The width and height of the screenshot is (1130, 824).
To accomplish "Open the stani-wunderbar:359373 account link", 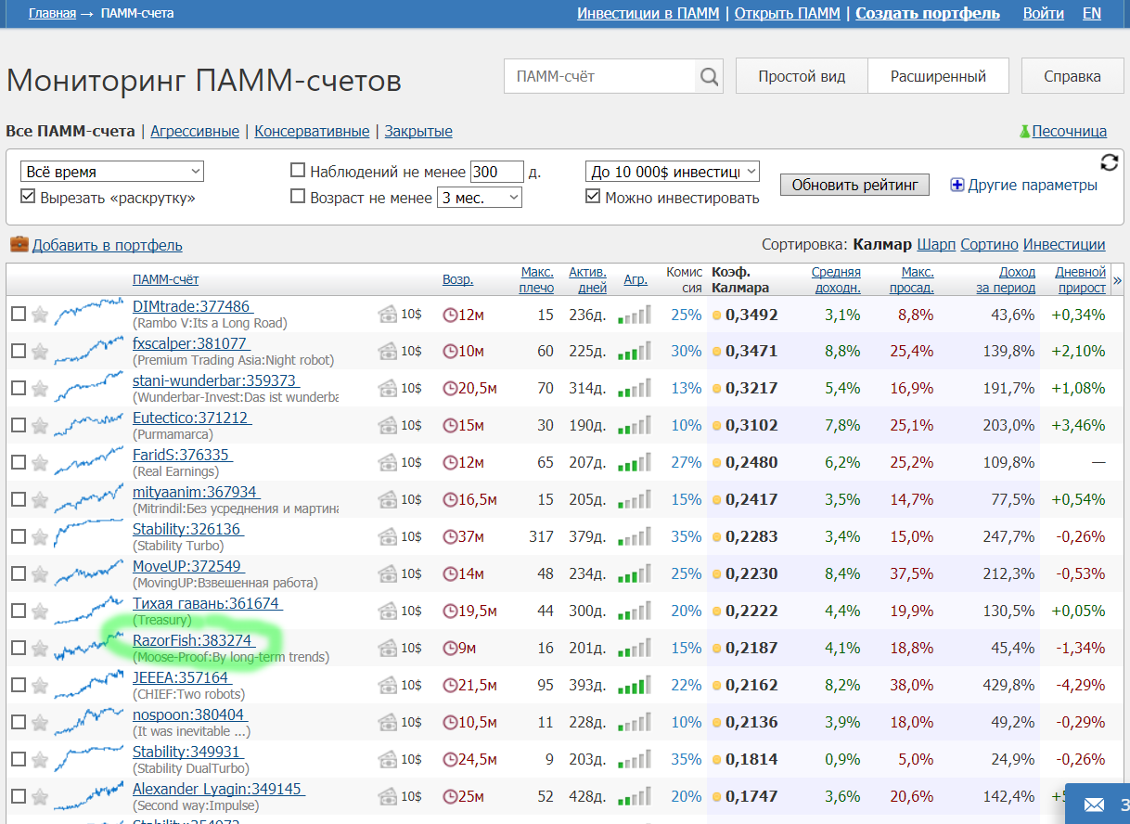I will pos(214,380).
